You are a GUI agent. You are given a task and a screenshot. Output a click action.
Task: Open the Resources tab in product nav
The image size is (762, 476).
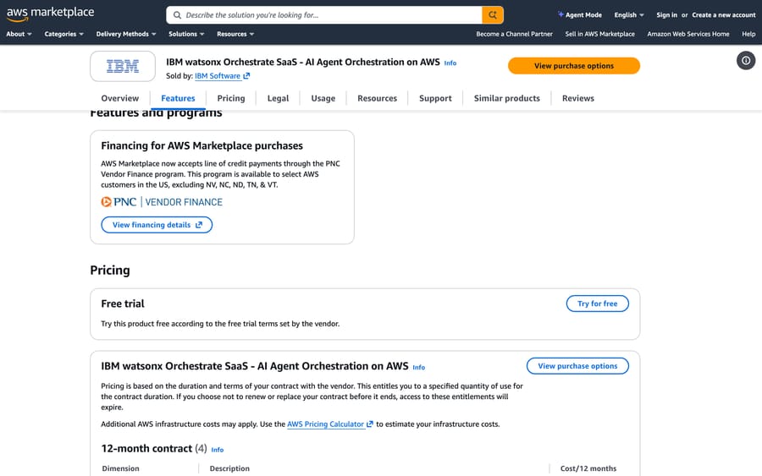pos(377,98)
